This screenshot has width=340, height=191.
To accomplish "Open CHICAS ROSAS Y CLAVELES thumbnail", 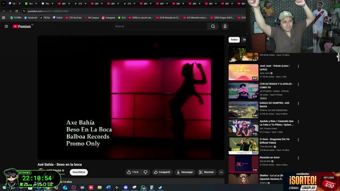I will [243, 90].
